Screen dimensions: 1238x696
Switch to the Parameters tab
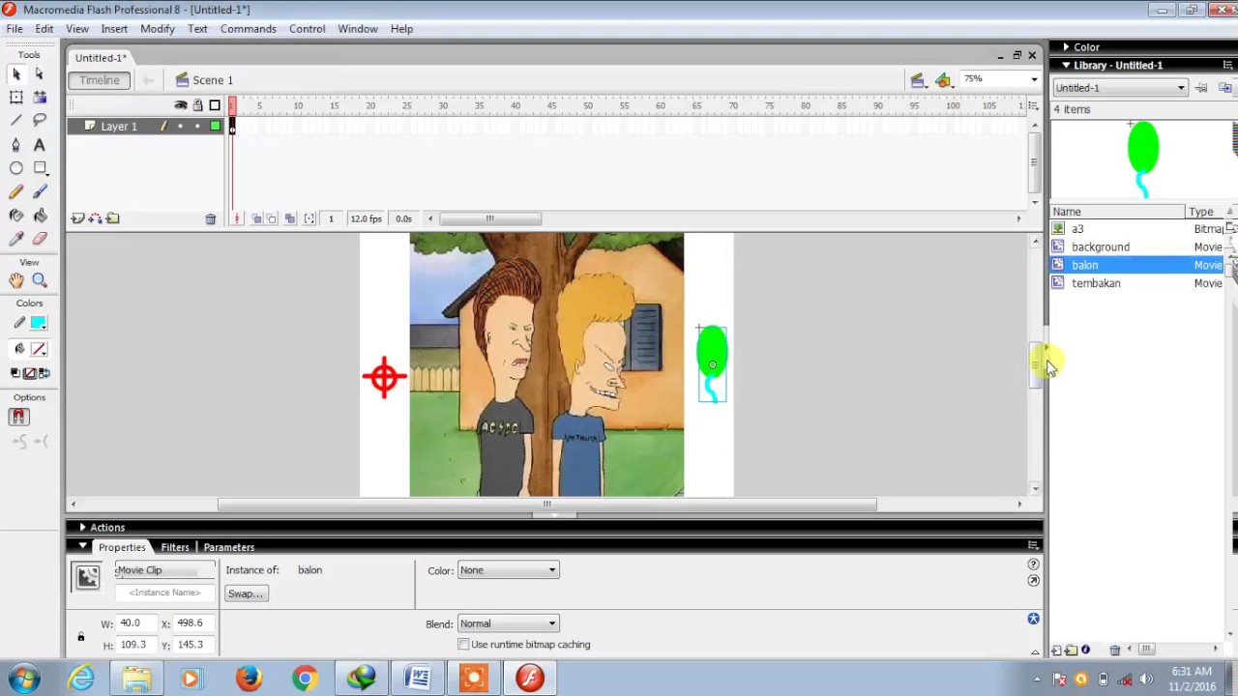coord(229,547)
